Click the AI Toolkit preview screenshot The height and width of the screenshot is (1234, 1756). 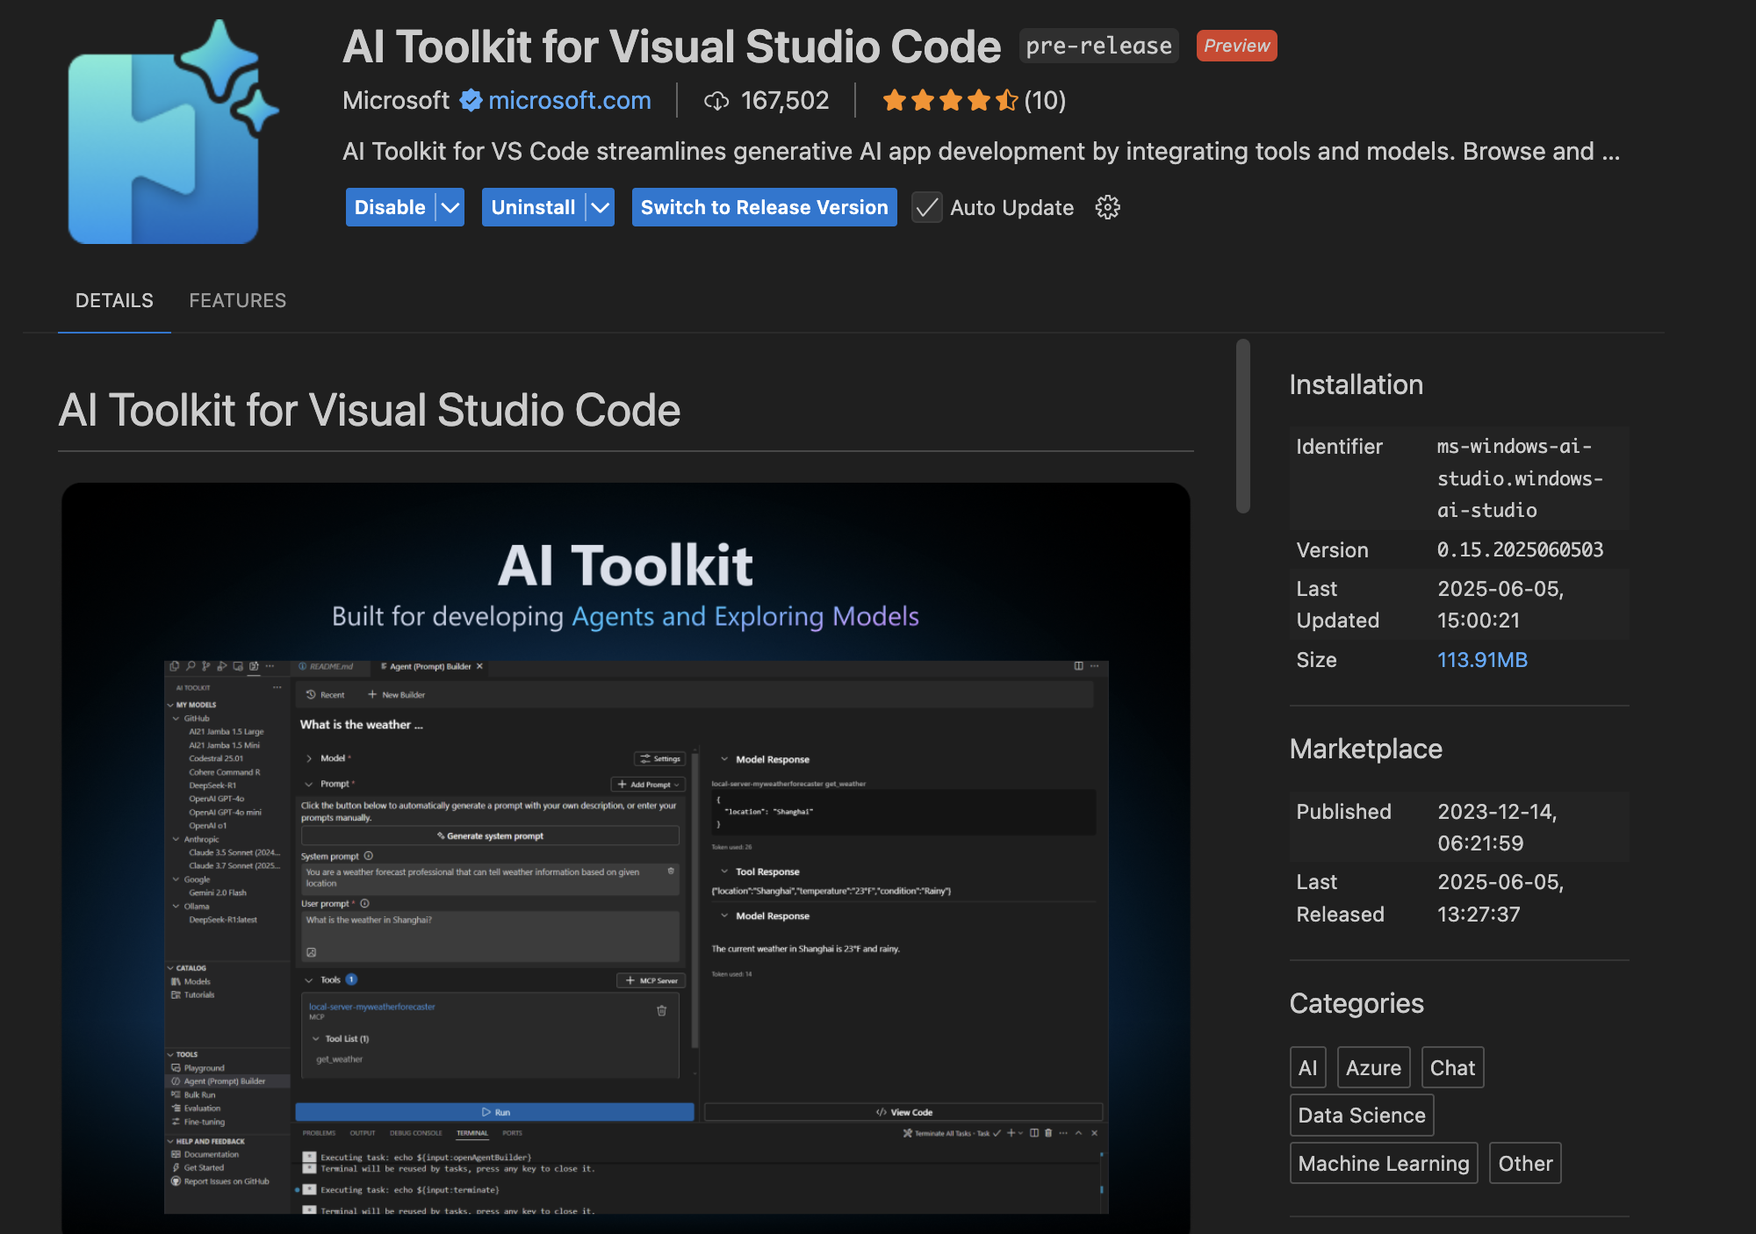(626, 857)
